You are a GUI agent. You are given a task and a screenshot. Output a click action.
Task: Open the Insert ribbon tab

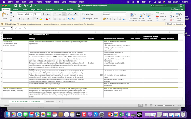(15, 9)
